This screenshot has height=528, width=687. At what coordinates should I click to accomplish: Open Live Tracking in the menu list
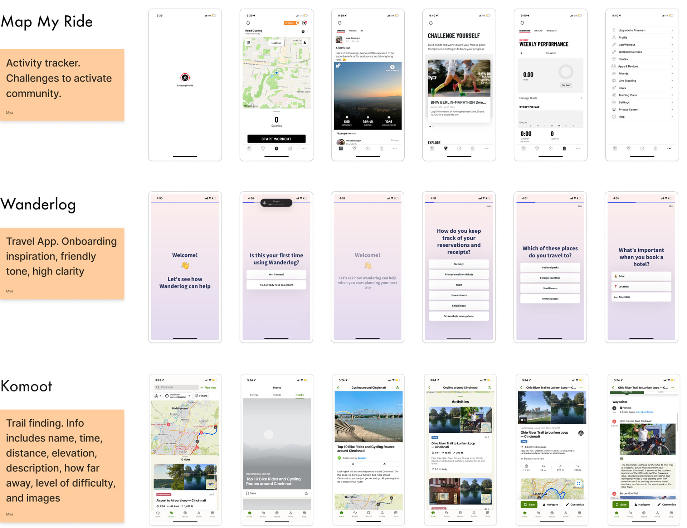(627, 81)
